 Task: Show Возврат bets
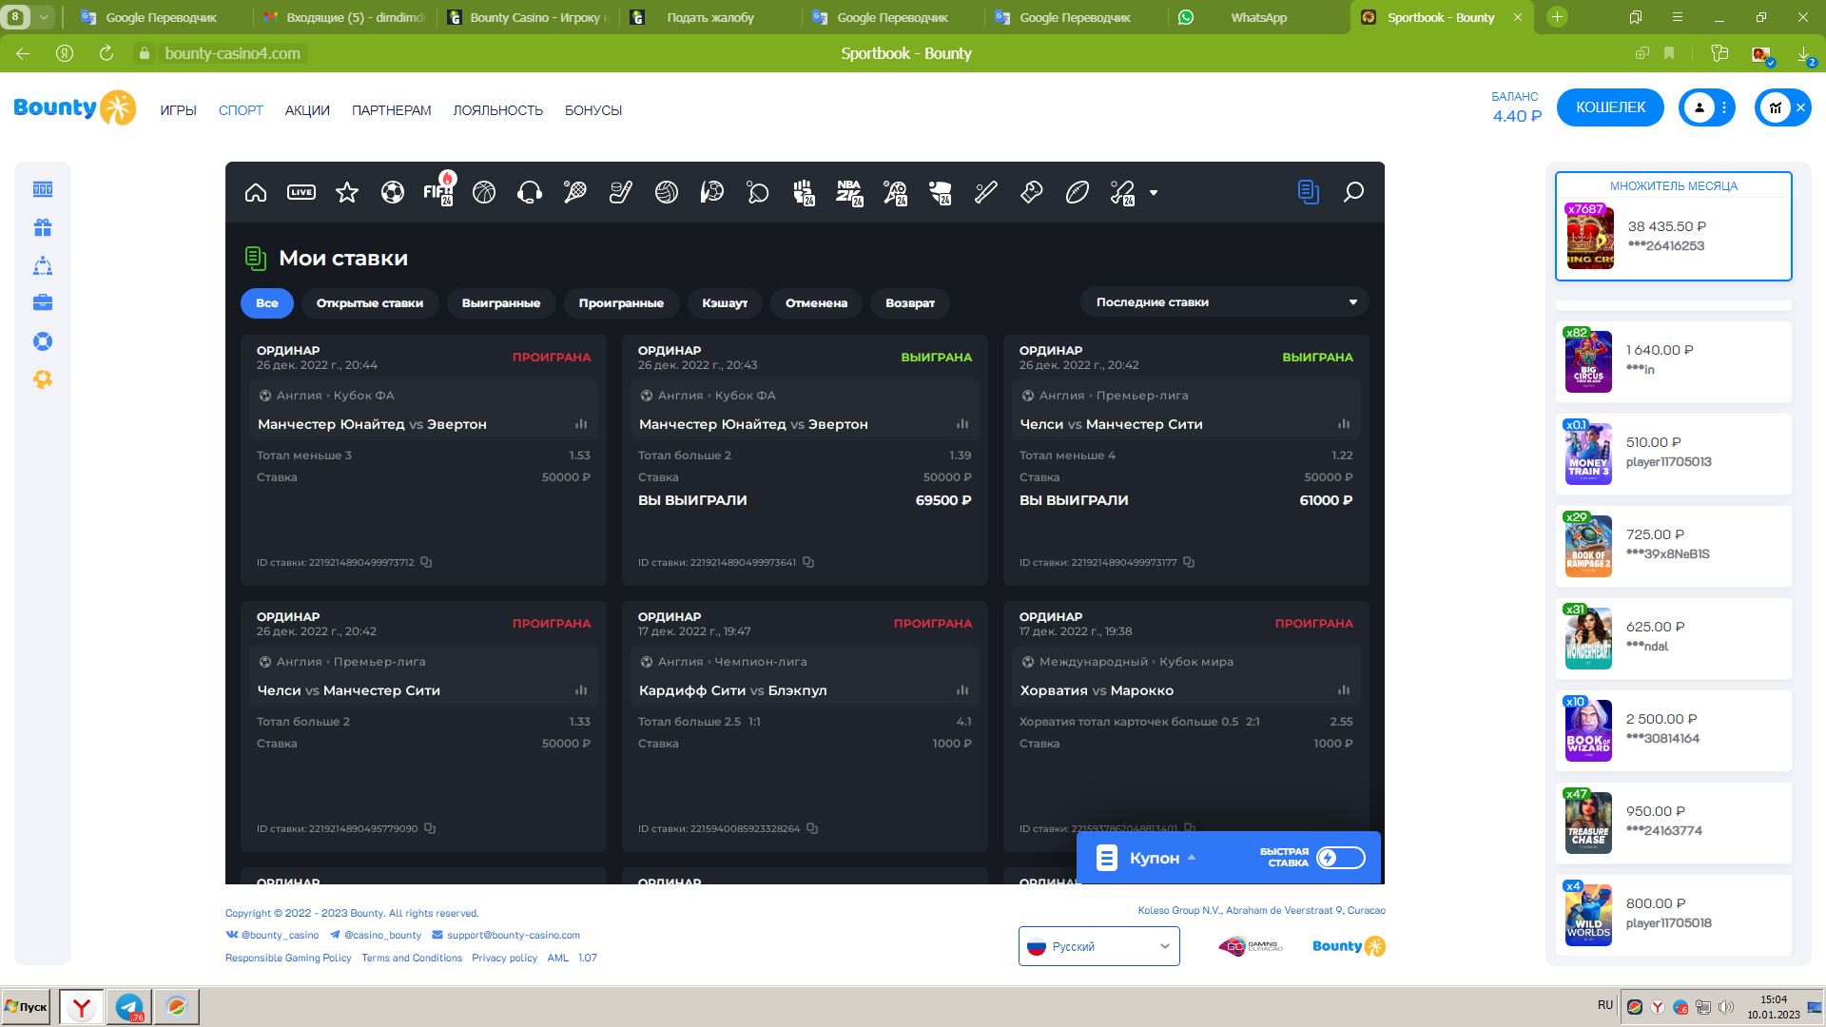[x=910, y=303]
